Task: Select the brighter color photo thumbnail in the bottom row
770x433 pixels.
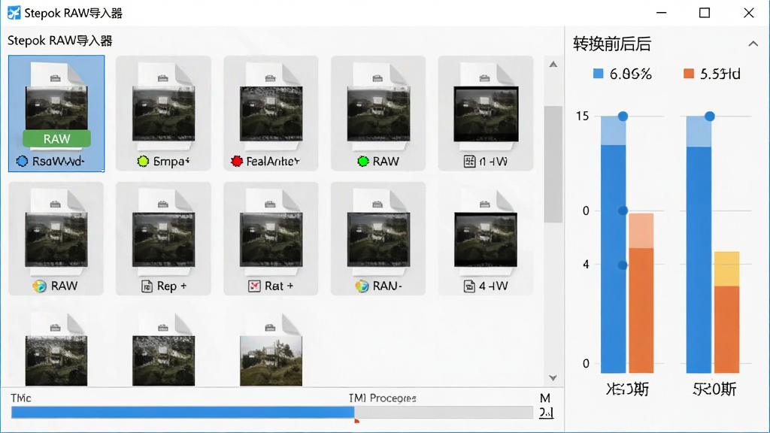Action: point(271,361)
